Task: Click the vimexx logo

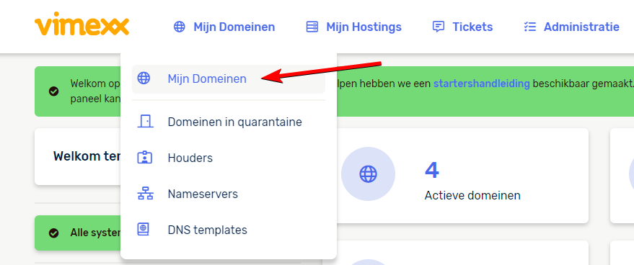Action: click(x=82, y=24)
